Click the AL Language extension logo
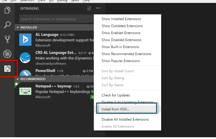 pos(25,40)
